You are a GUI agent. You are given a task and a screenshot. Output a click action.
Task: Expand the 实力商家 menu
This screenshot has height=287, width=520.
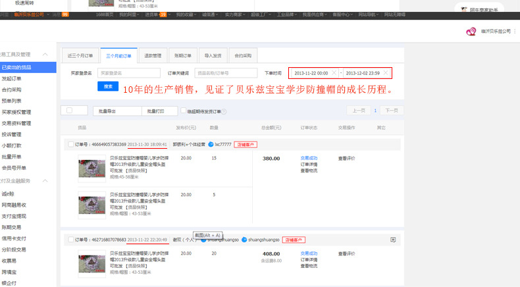coord(236,14)
